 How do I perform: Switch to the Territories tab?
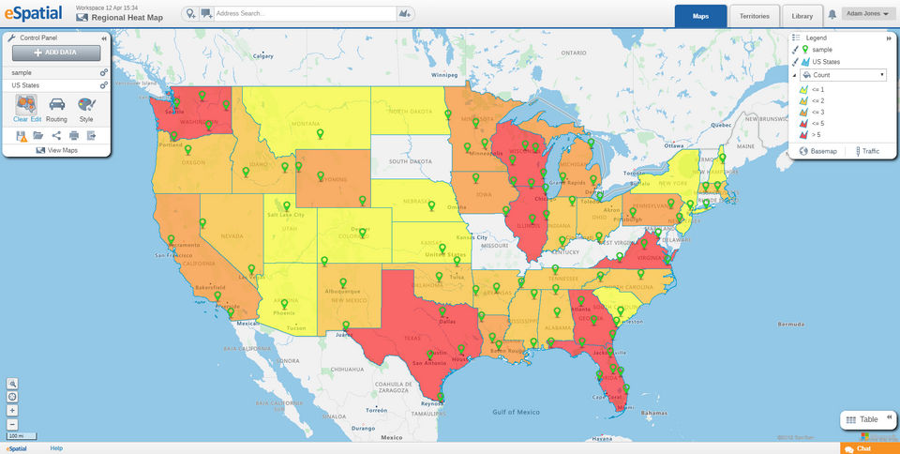click(x=754, y=16)
